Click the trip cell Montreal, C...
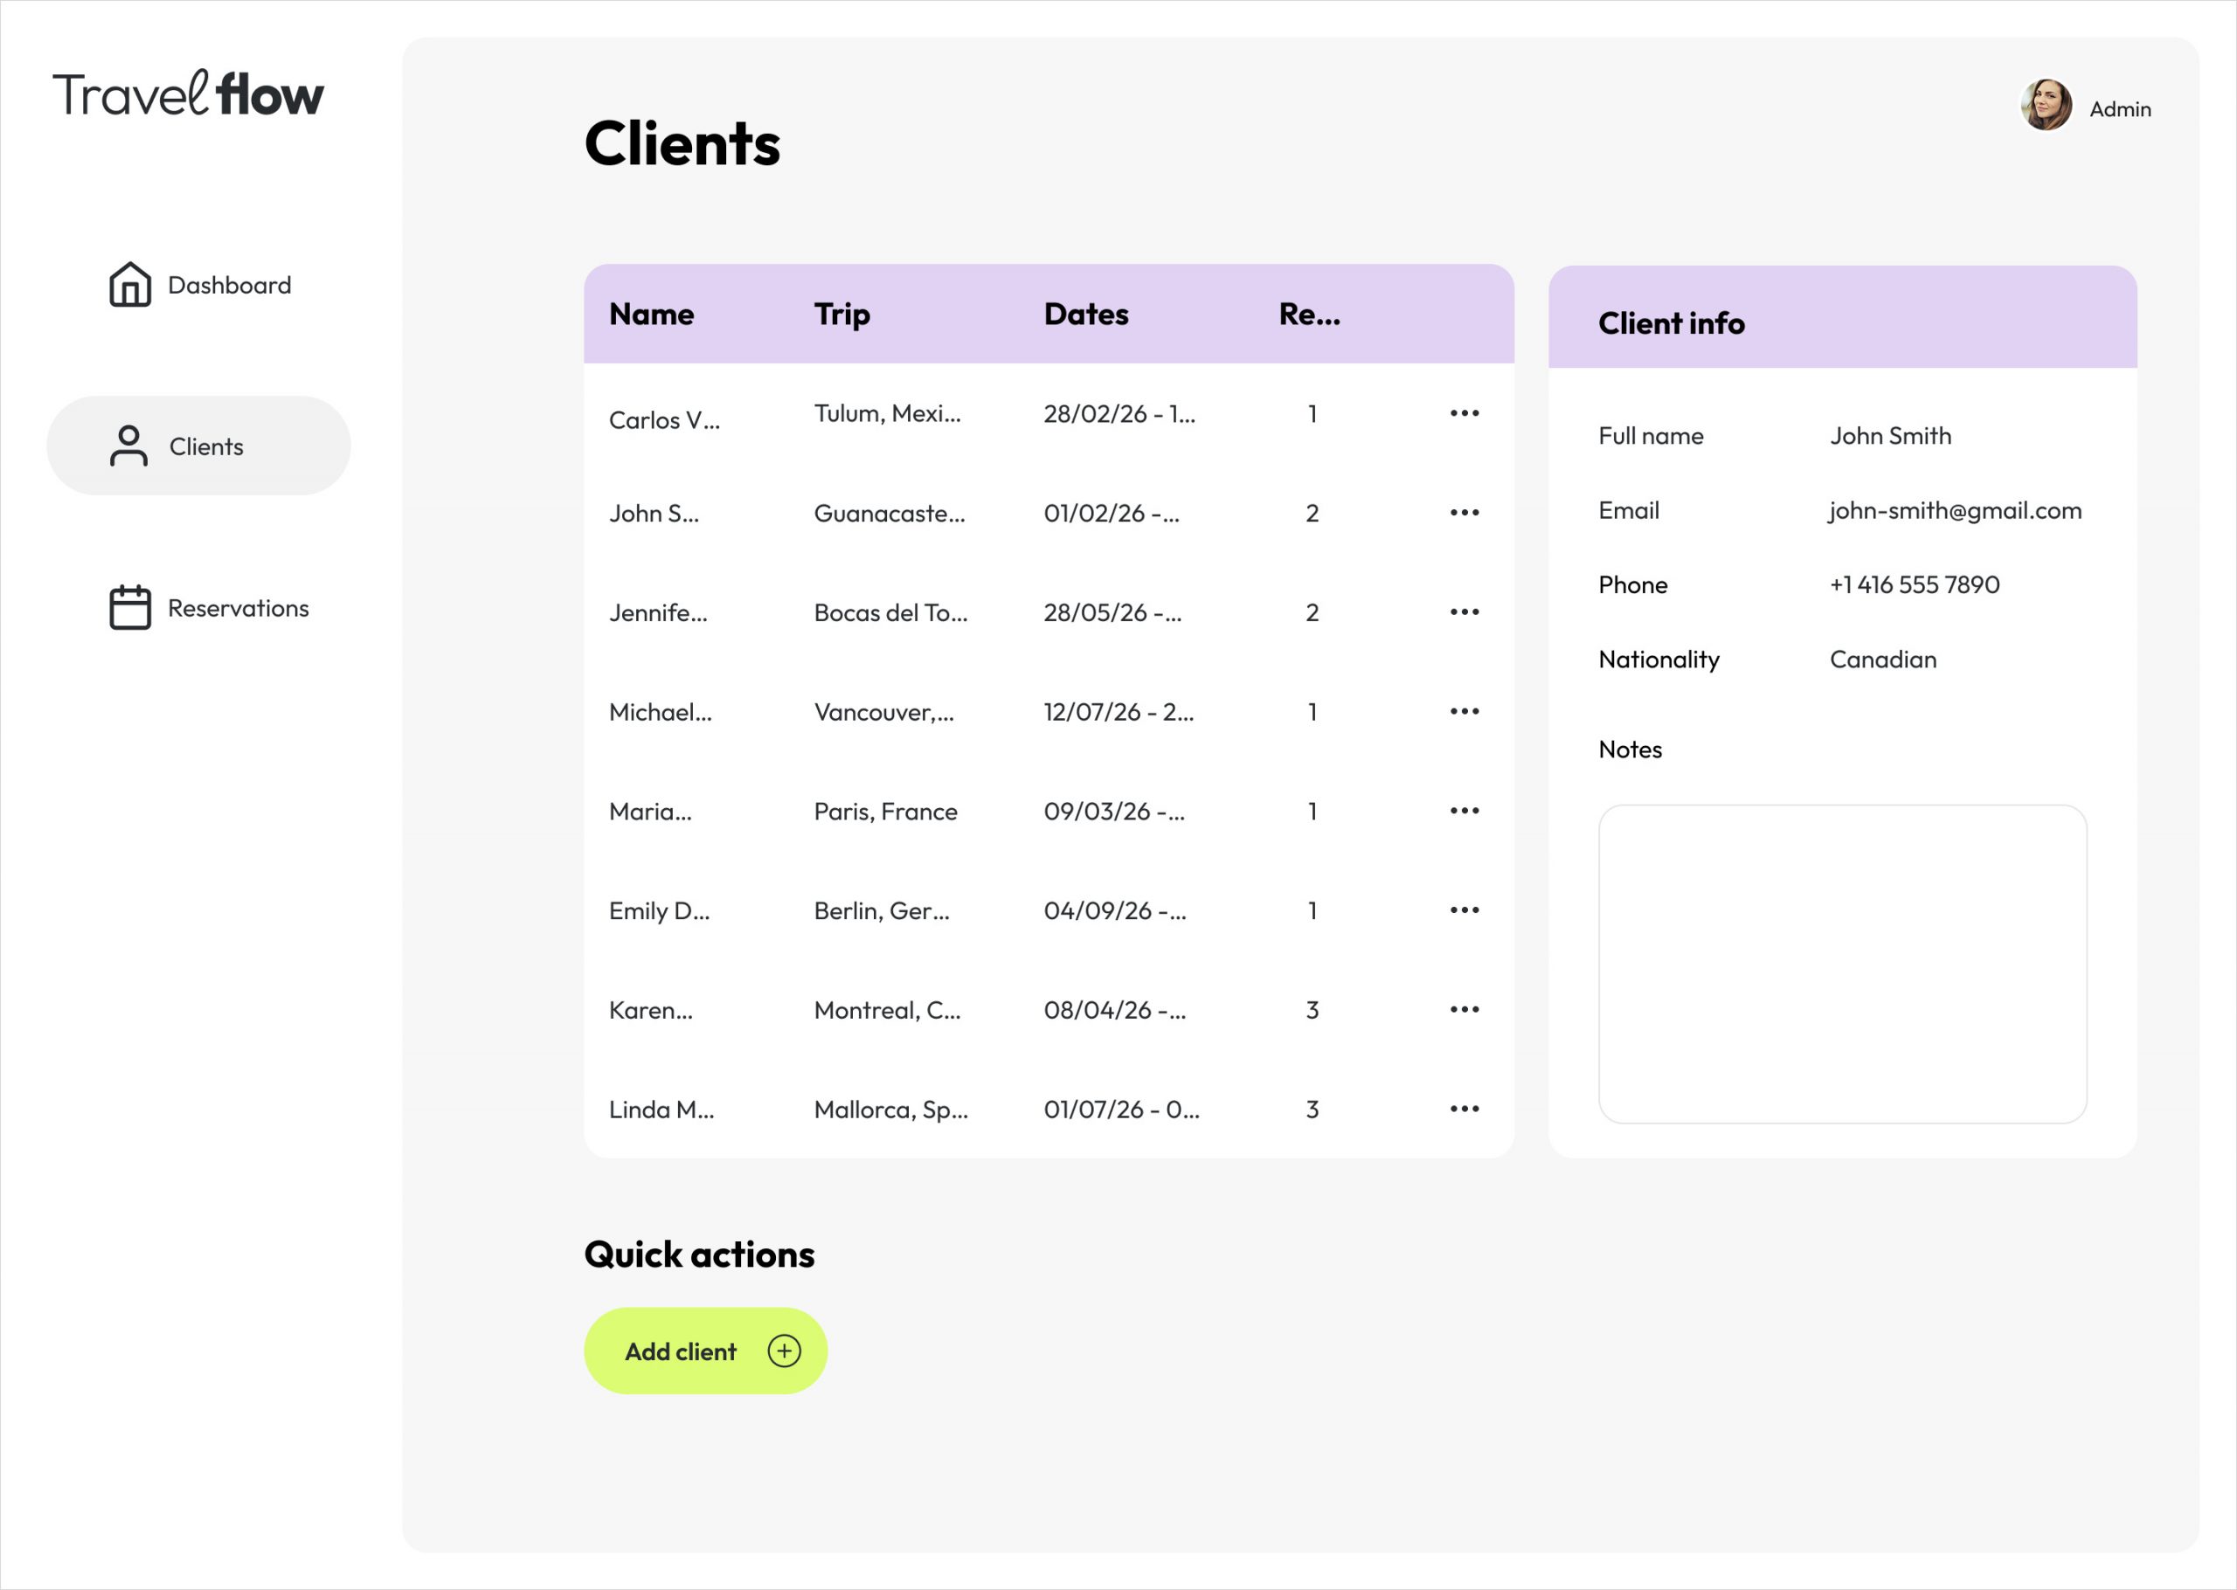Screen dimensions: 2237x1590 [x=887, y=1011]
